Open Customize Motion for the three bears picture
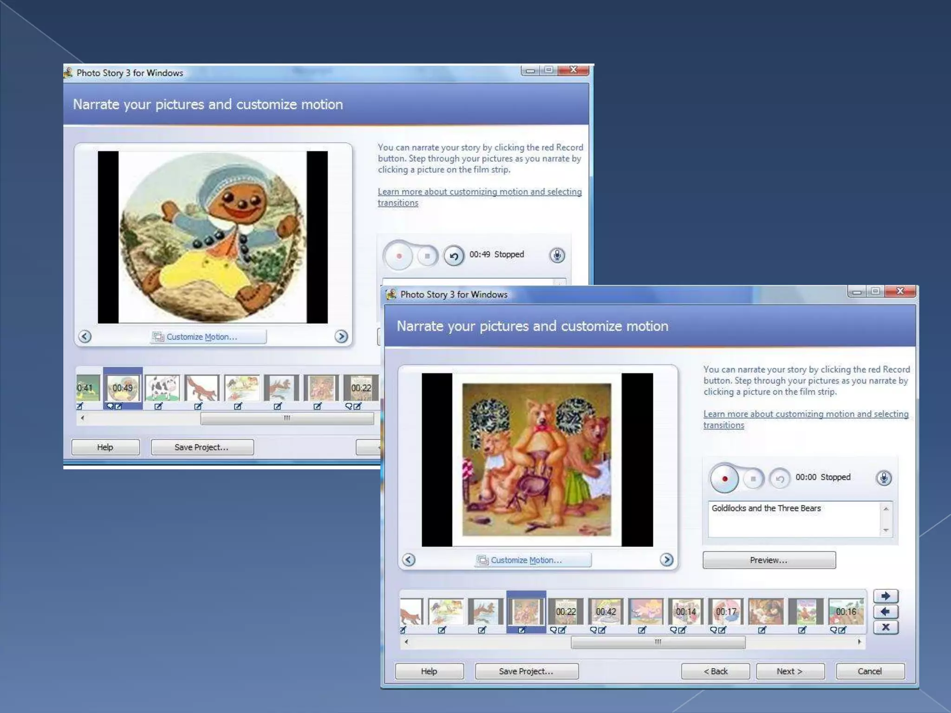The height and width of the screenshot is (713, 951). 533,560
